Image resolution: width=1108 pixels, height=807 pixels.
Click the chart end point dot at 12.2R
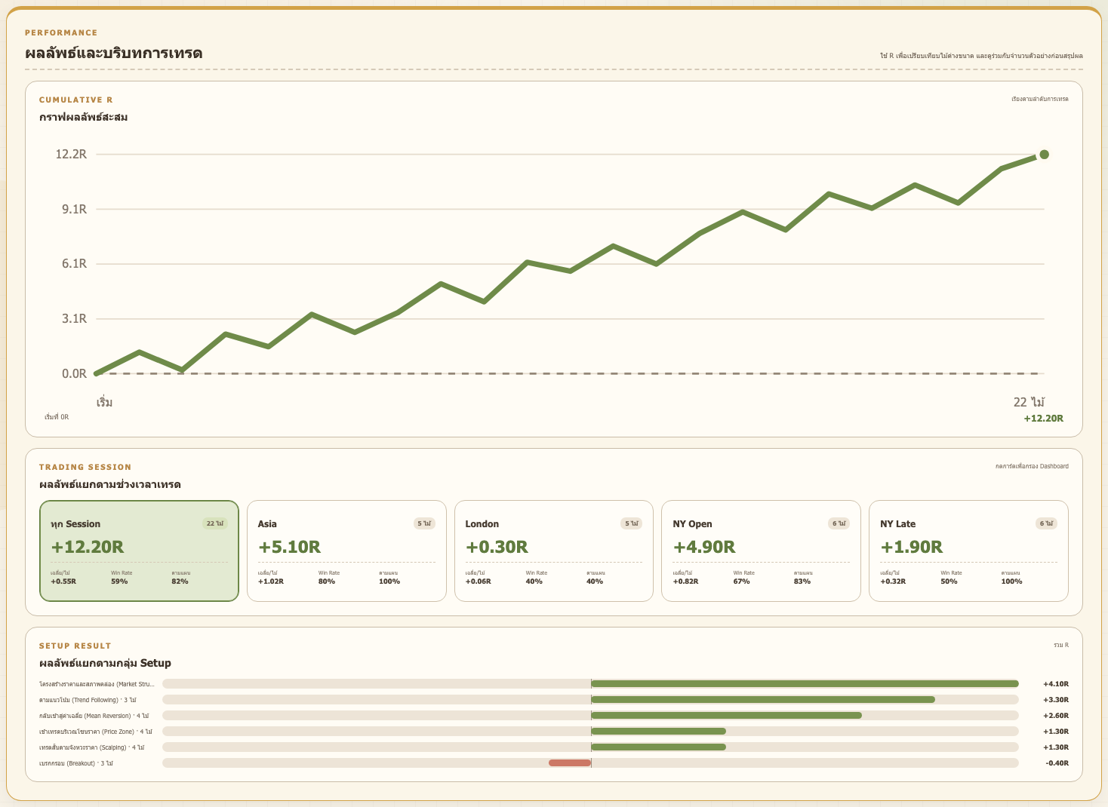point(1044,155)
